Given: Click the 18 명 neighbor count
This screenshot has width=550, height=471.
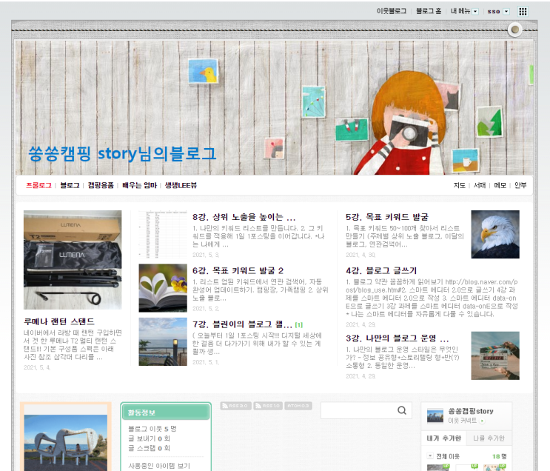Looking at the screenshot, I should pos(499,456).
